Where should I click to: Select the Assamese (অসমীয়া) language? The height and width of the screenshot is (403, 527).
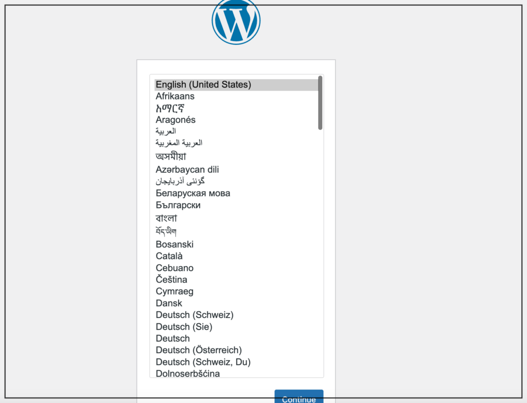click(236, 156)
